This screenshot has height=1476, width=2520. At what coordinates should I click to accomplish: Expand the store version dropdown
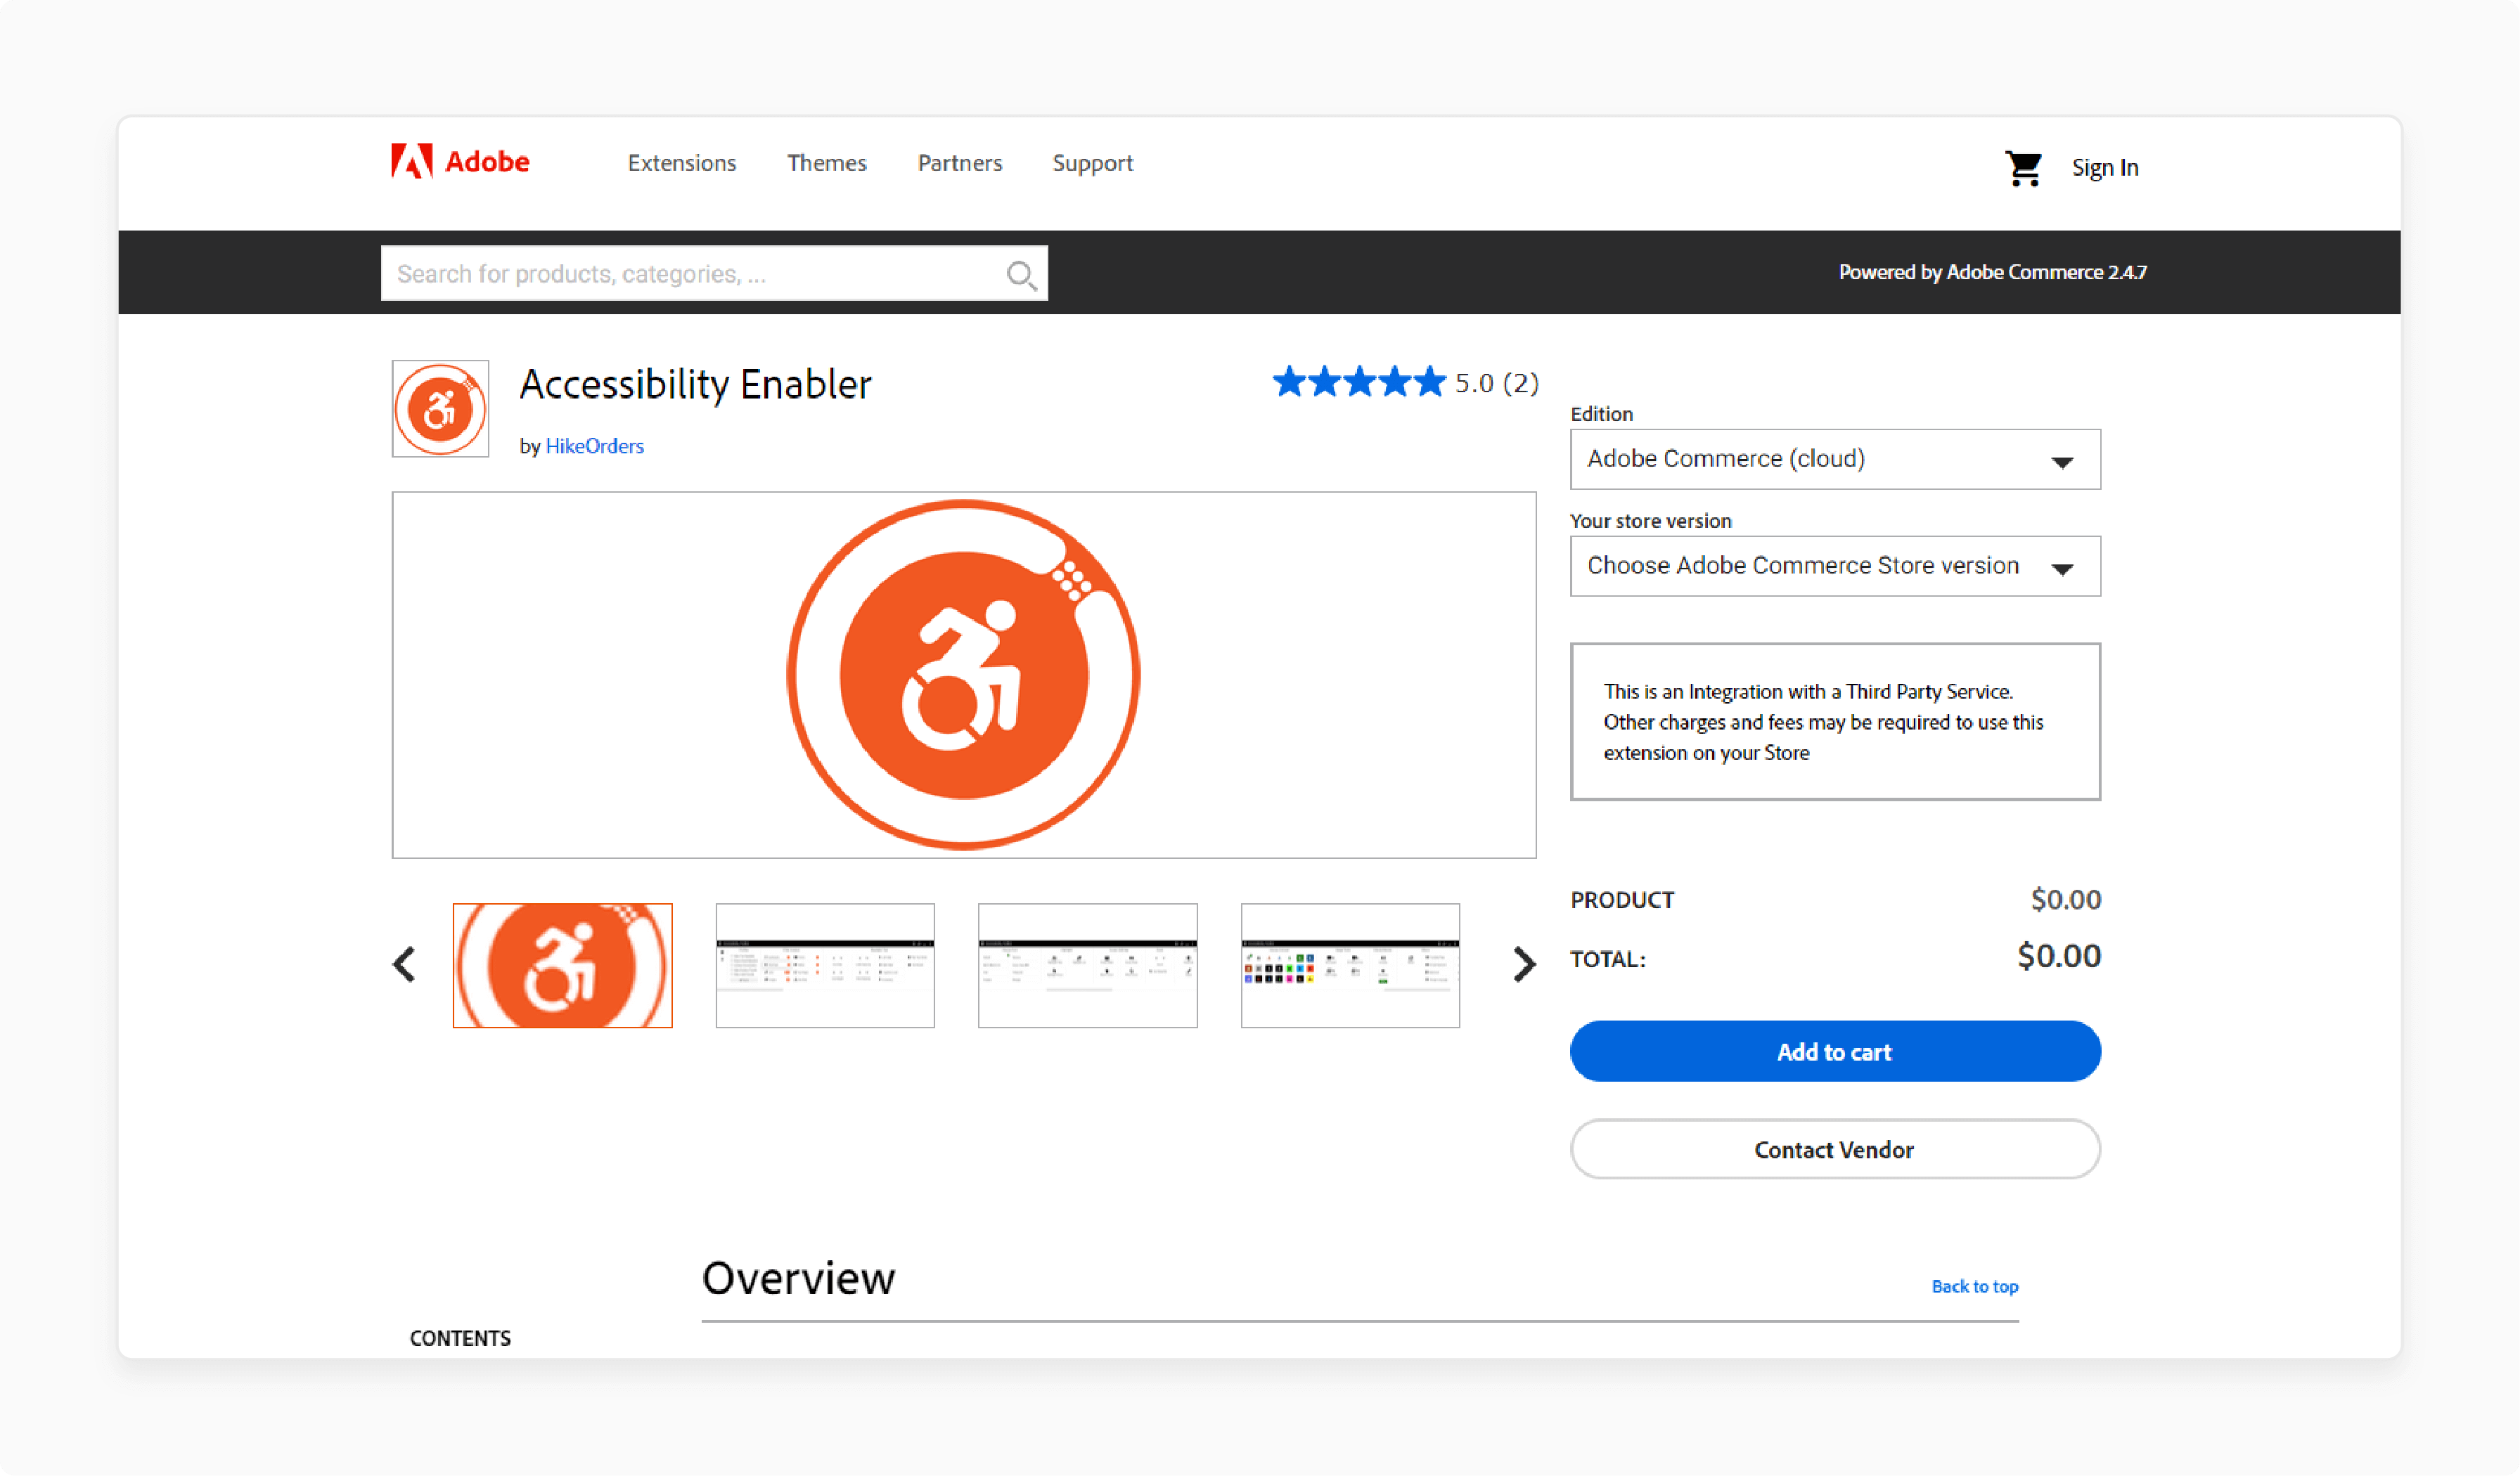point(1834,566)
